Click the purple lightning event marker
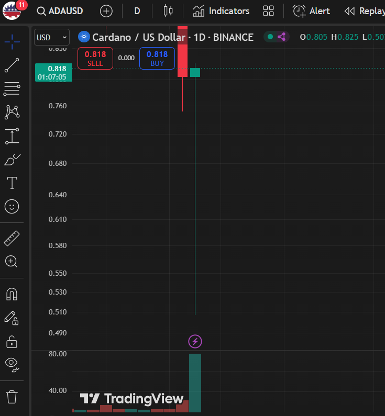The width and height of the screenshot is (385, 416). tap(195, 342)
